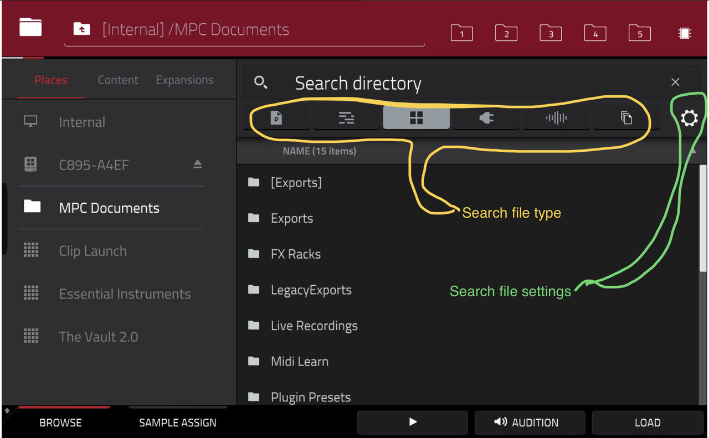The width and height of the screenshot is (709, 438).
Task: Click the search magnifier icon
Action: coord(261,83)
